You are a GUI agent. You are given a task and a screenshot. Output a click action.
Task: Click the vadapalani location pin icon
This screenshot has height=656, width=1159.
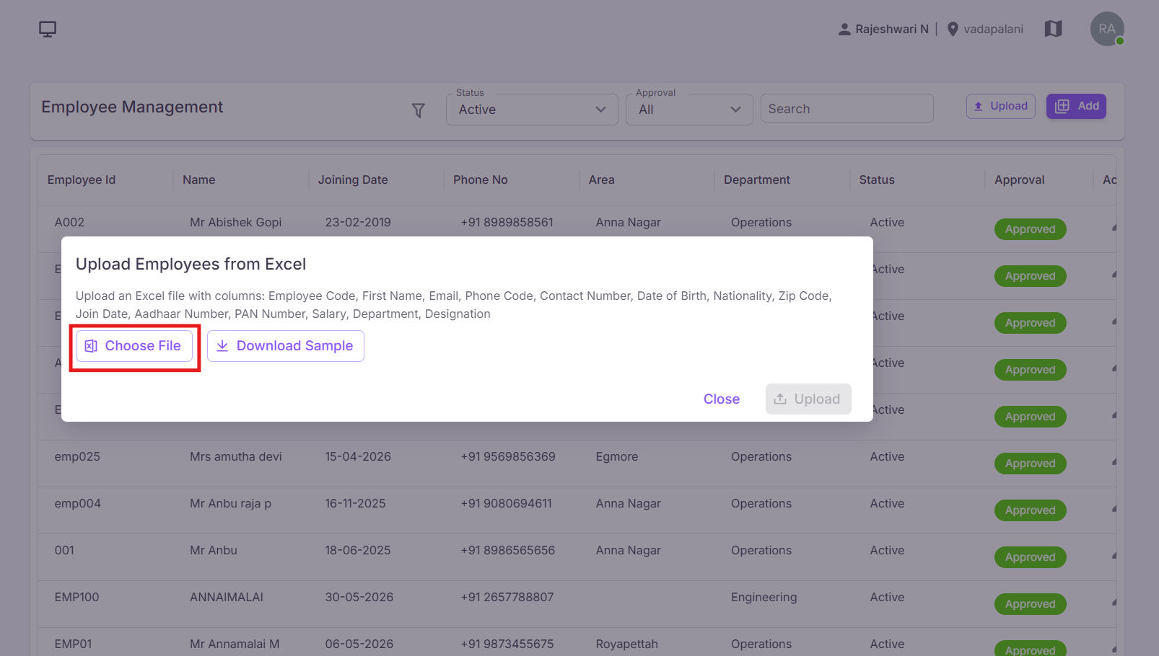[953, 30]
